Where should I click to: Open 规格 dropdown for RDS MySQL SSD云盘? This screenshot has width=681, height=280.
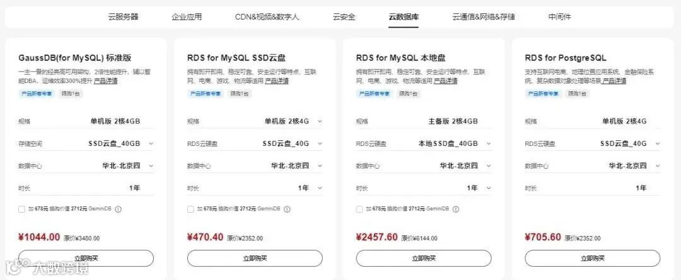click(x=320, y=121)
